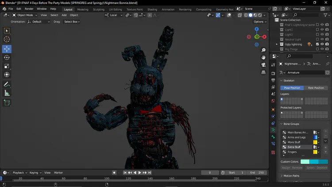Open the Default orientation dropdown
This screenshot has width=332, height=187.
pyautogui.click(x=39, y=22)
